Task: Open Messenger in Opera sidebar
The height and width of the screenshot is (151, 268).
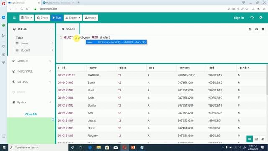Action: point(3,18)
